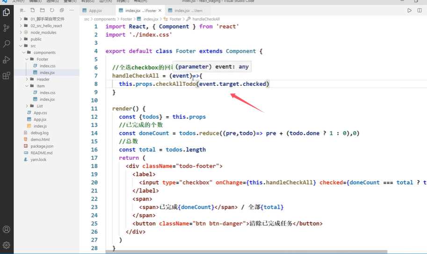Open index.css under Item folder

47,93
